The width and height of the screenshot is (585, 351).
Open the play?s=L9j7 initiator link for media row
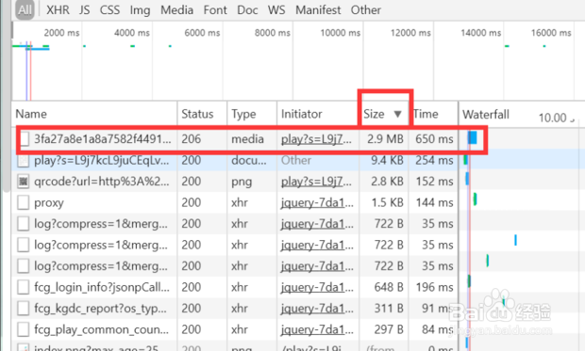tap(316, 139)
